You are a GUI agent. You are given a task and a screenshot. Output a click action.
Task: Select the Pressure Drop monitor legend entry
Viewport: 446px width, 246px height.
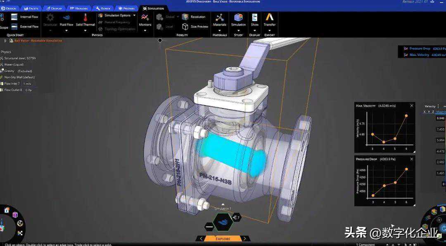pyautogui.click(x=419, y=49)
